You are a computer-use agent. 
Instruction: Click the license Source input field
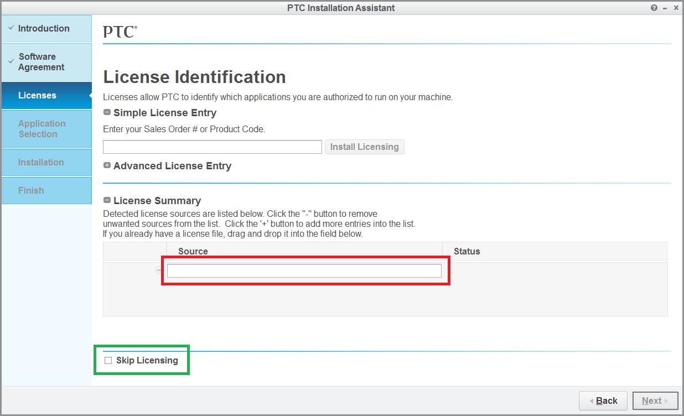pyautogui.click(x=304, y=271)
